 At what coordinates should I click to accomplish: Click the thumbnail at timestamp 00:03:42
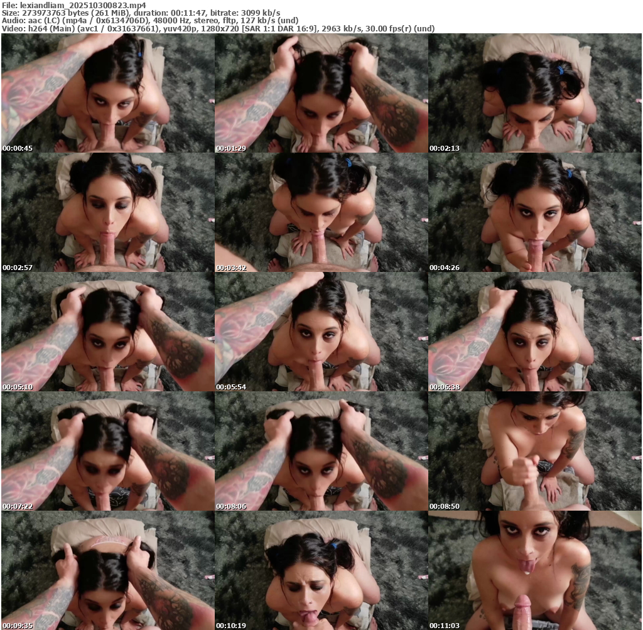click(321, 212)
